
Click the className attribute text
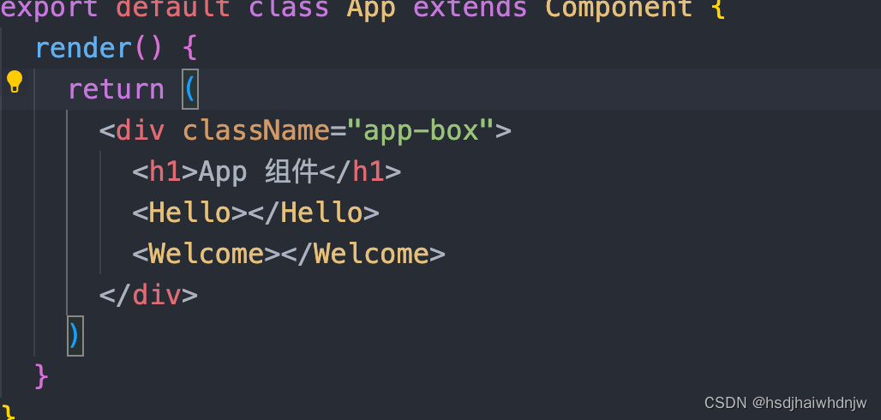click(x=256, y=130)
